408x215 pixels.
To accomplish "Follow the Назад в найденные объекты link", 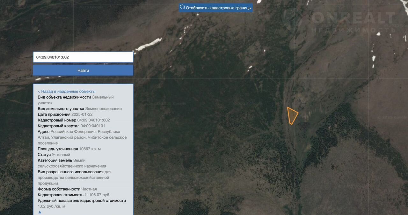I will [x=66, y=91].
